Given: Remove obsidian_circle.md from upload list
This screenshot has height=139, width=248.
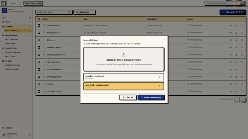Looking at the screenshot, I should pos(159,77).
